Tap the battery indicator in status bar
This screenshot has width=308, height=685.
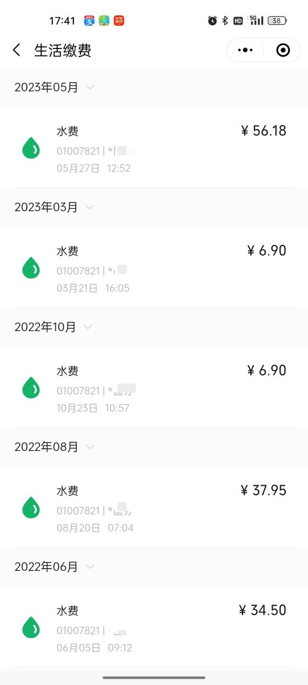click(x=277, y=21)
